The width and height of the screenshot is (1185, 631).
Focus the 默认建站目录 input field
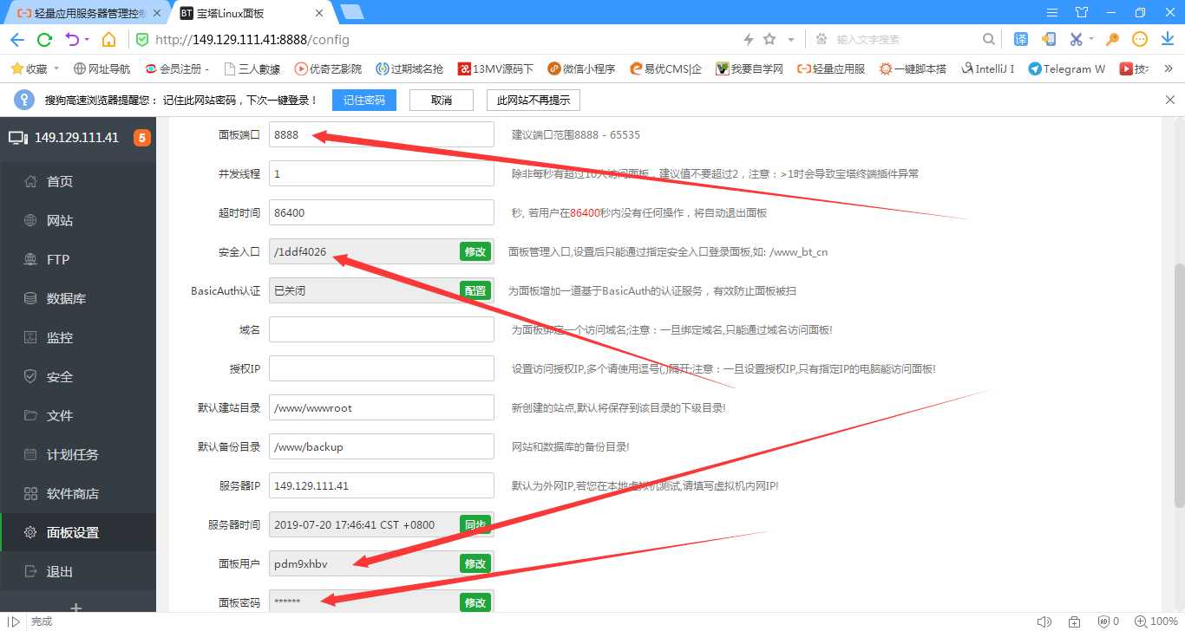click(381, 407)
